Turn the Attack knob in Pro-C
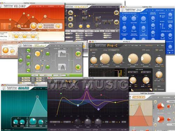 (x=133, y=59)
